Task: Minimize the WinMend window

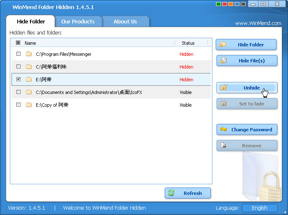Action: [253, 4]
